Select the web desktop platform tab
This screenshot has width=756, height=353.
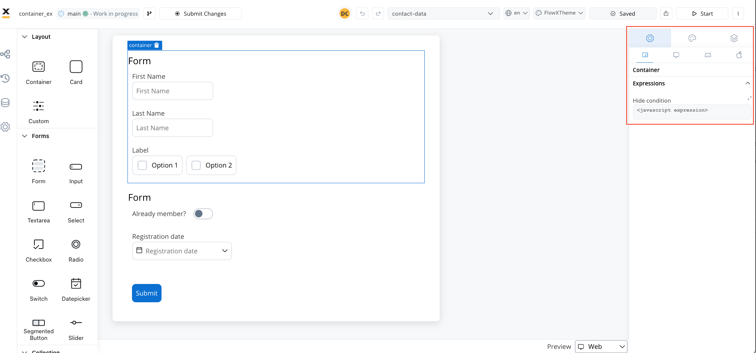[x=676, y=55]
